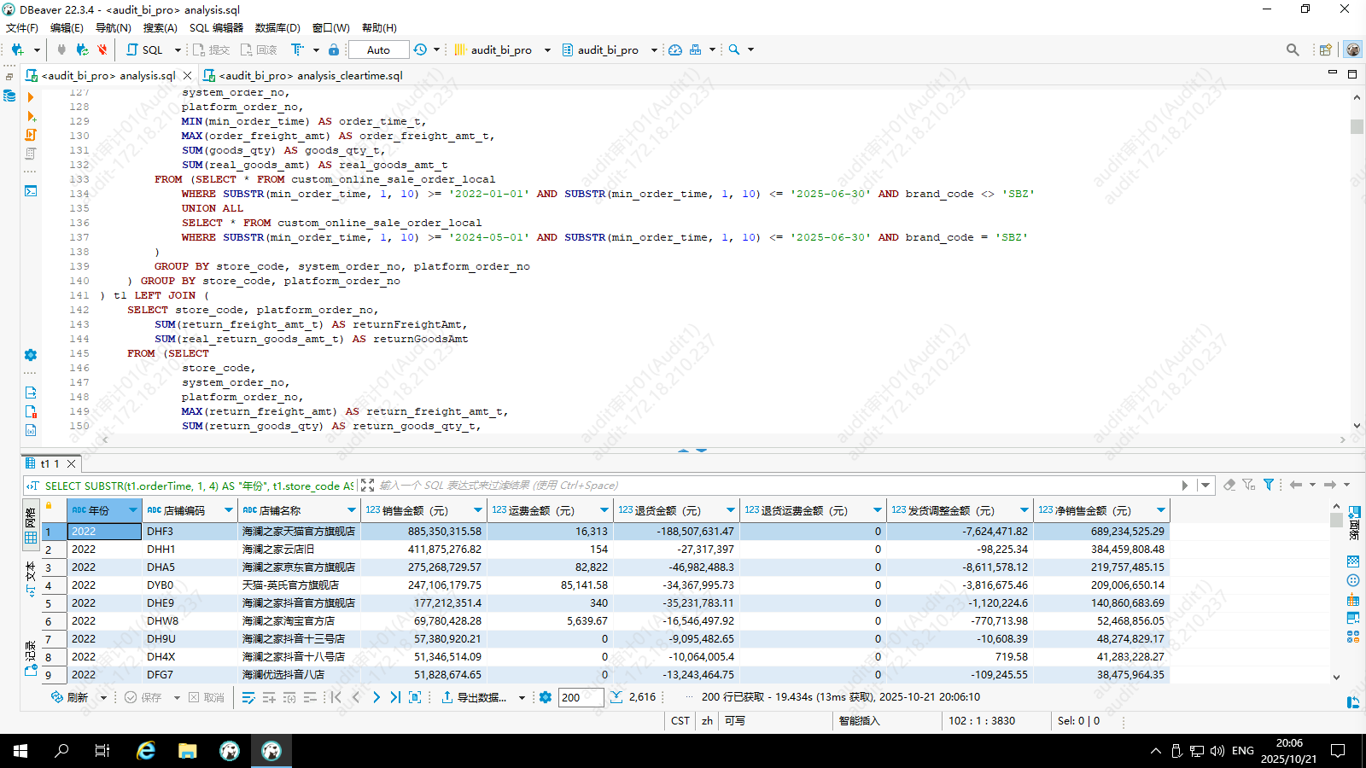
Task: Click the fetch size field showing 200
Action: 580,697
